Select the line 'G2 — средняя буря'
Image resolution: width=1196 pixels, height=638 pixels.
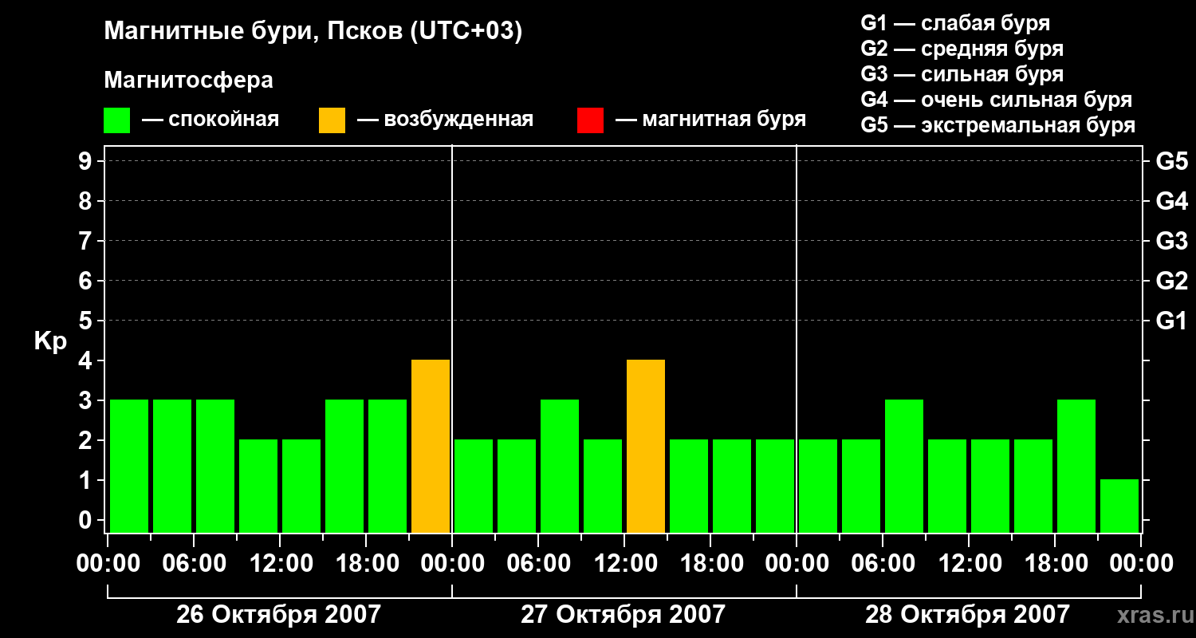point(962,49)
